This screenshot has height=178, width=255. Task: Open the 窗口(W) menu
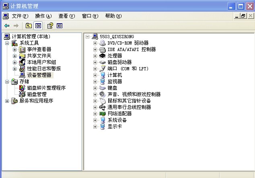90,16
